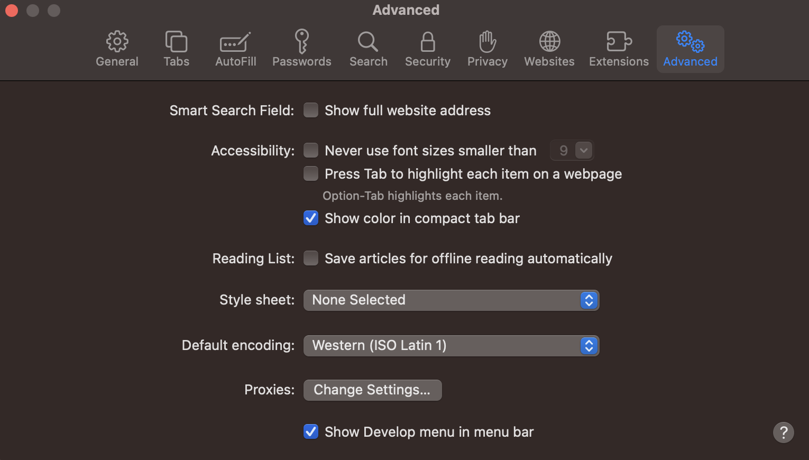Open the Passwords preferences pane
This screenshot has height=460, width=809.
301,49
